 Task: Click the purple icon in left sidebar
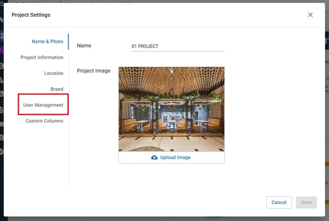[1, 49]
